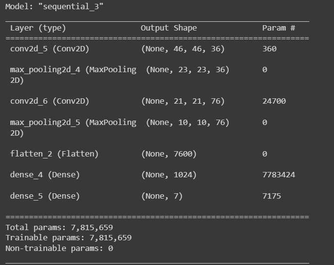334x265 pixels.
Task: Select conv2d_6 (Conv2D) layer name
Action: tap(50, 101)
